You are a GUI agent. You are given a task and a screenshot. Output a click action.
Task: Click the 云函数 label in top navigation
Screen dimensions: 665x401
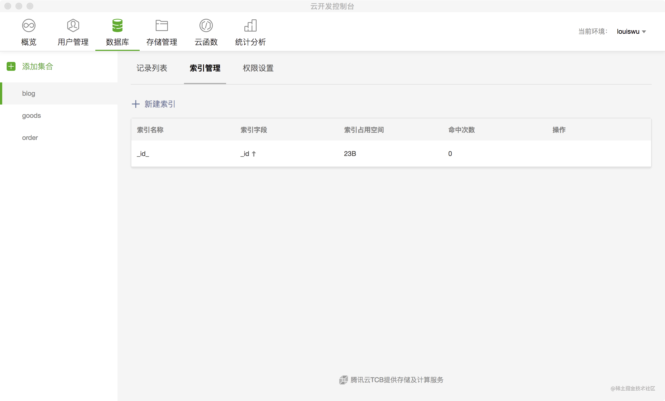pyautogui.click(x=206, y=42)
